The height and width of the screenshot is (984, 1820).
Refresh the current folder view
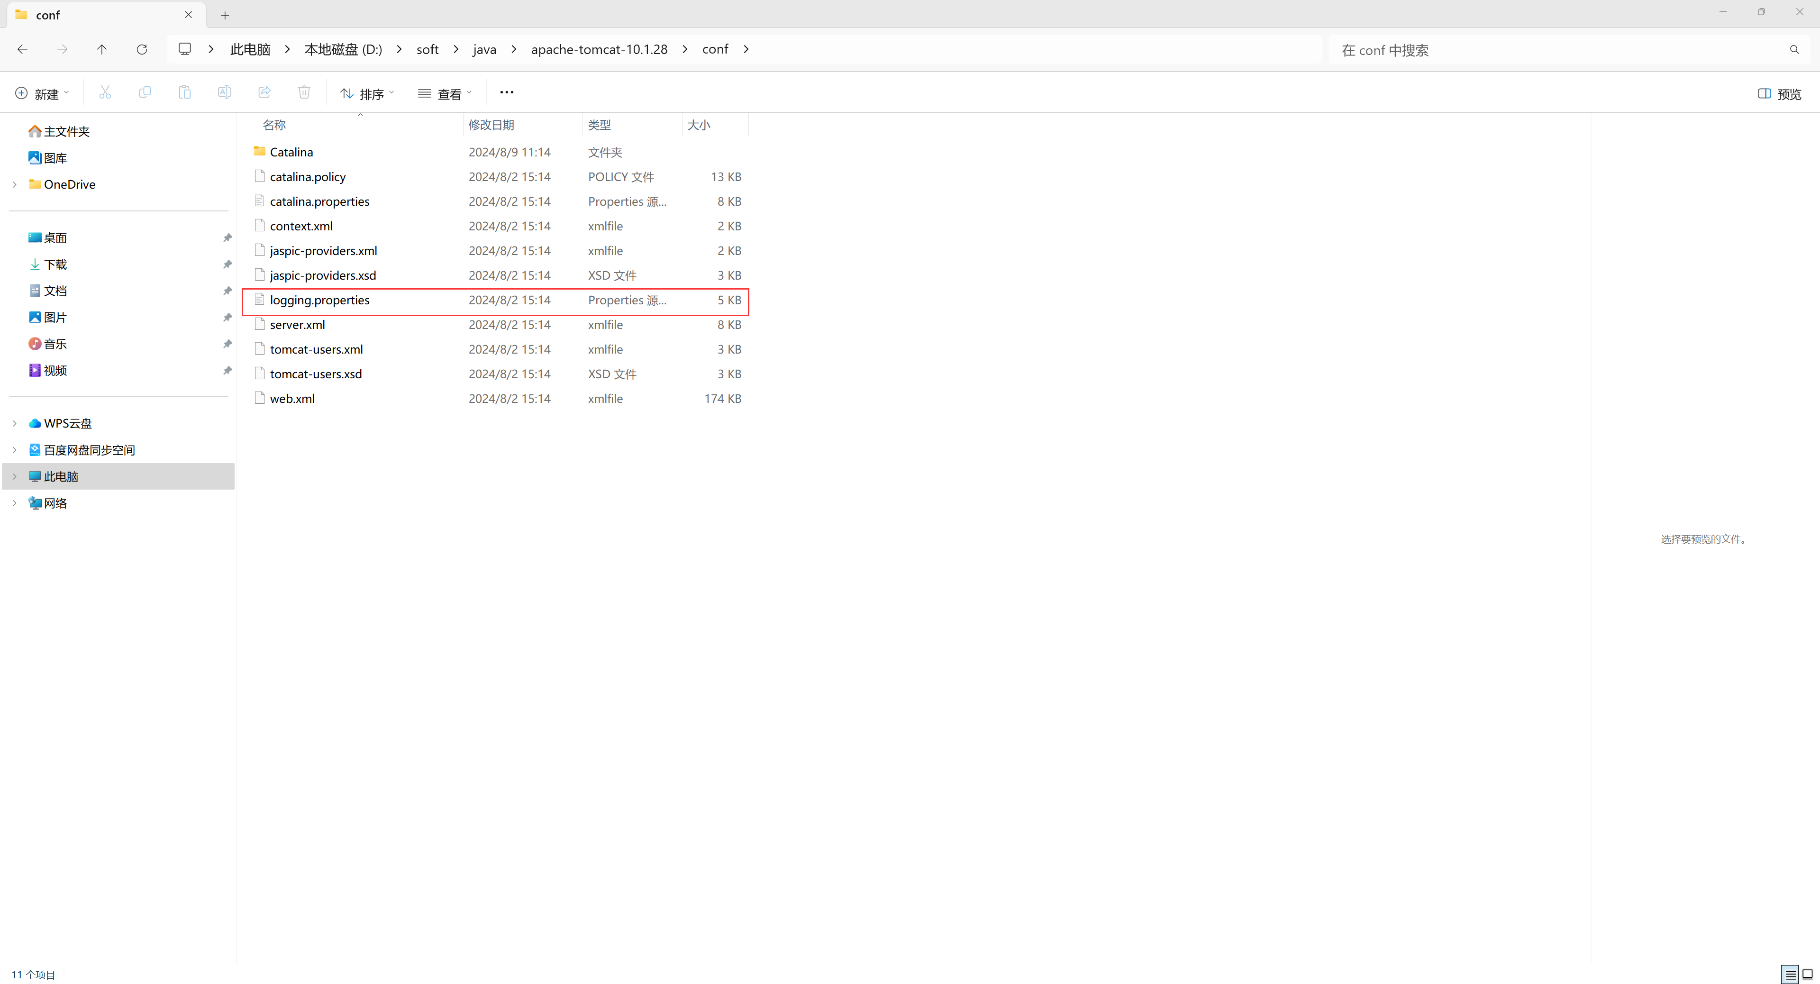[142, 49]
